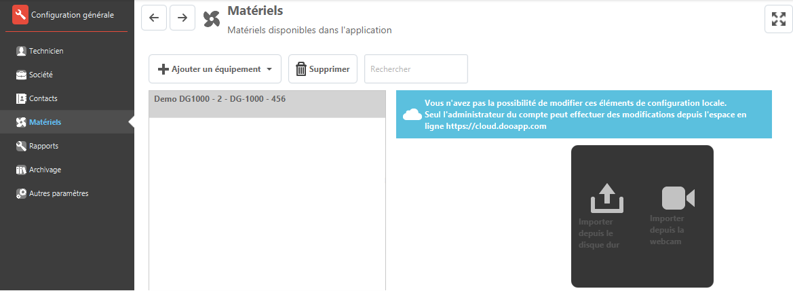Import image from disque dur upload icon

click(x=607, y=198)
